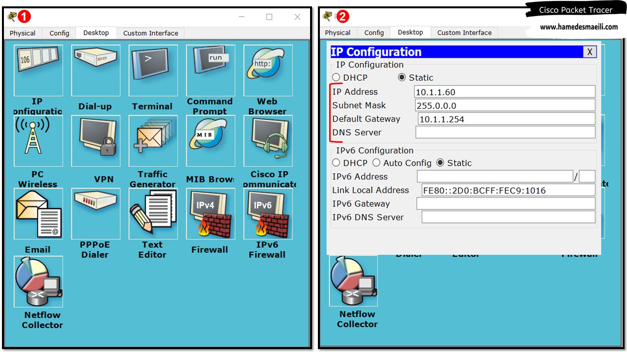Open the Config tab in right window
The height and width of the screenshot is (352, 627).
[374, 33]
